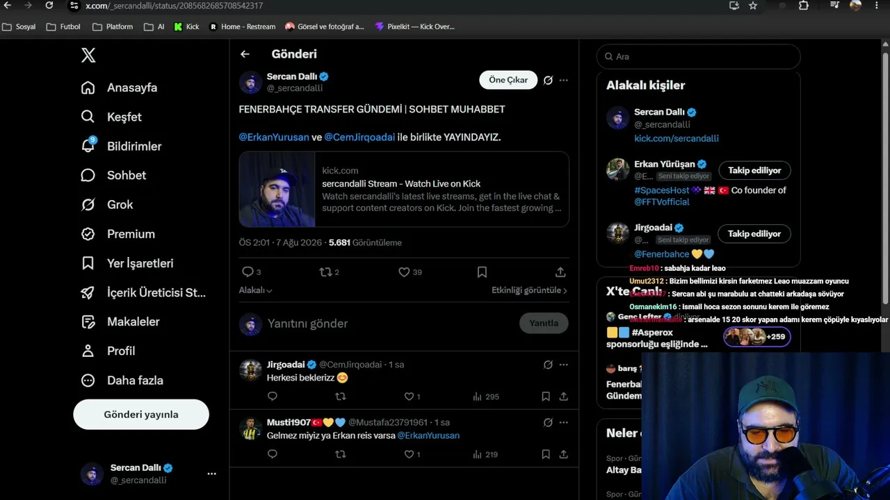
Task: Open the Sosyal bookmarks folder
Action: 19,27
